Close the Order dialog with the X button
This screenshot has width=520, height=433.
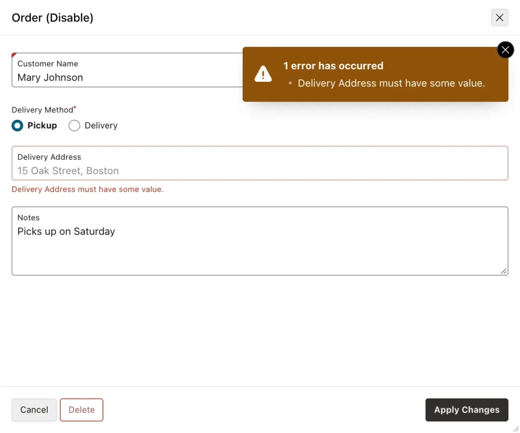[500, 18]
